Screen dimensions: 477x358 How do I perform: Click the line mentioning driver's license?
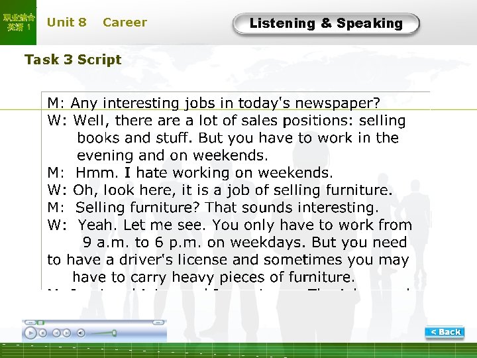point(228,260)
